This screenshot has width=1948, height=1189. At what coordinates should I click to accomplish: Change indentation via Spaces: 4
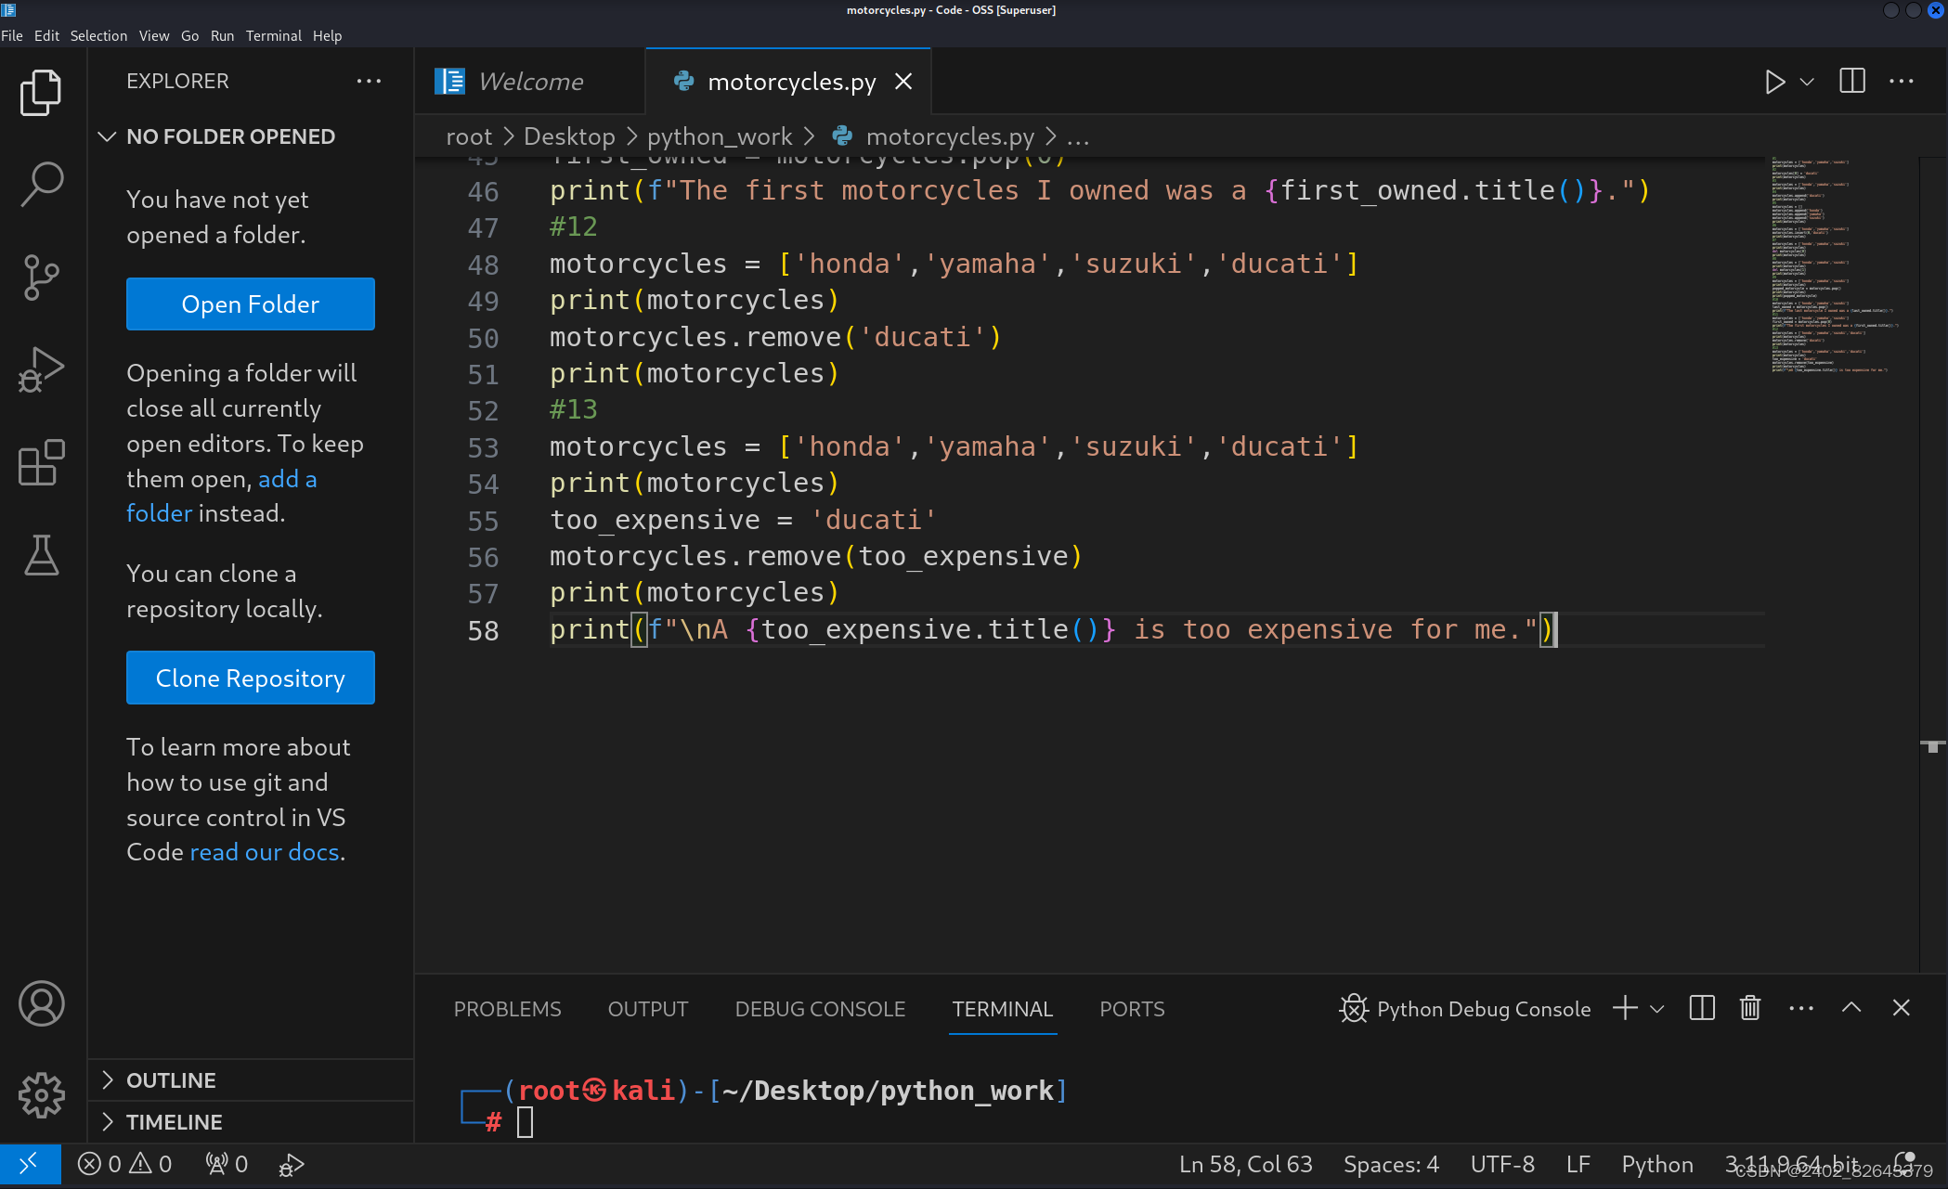click(x=1391, y=1164)
